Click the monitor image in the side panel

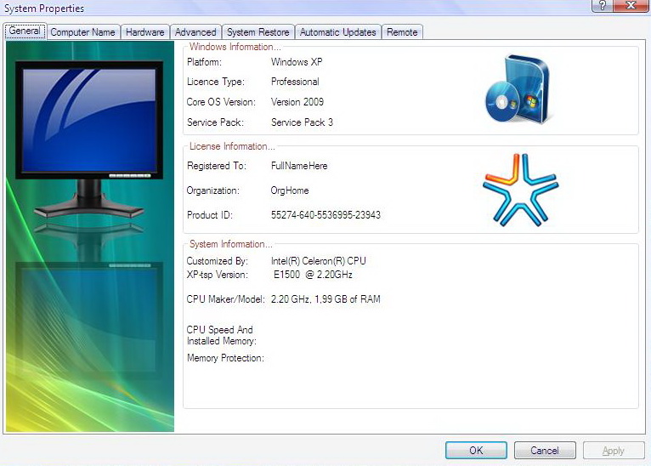pyautogui.click(x=89, y=139)
